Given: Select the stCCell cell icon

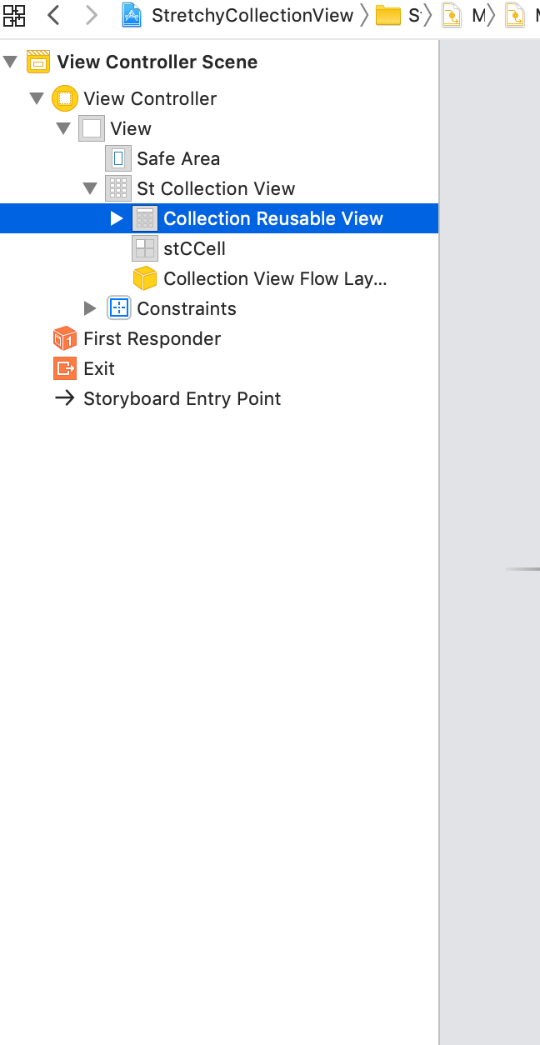Looking at the screenshot, I should pos(142,248).
